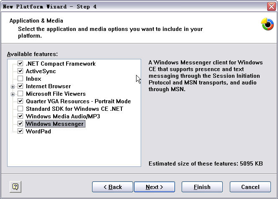Cancel the New Platform Wizard

(x=250, y=187)
